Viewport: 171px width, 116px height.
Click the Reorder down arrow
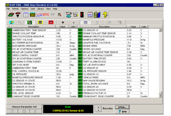pos(98,110)
